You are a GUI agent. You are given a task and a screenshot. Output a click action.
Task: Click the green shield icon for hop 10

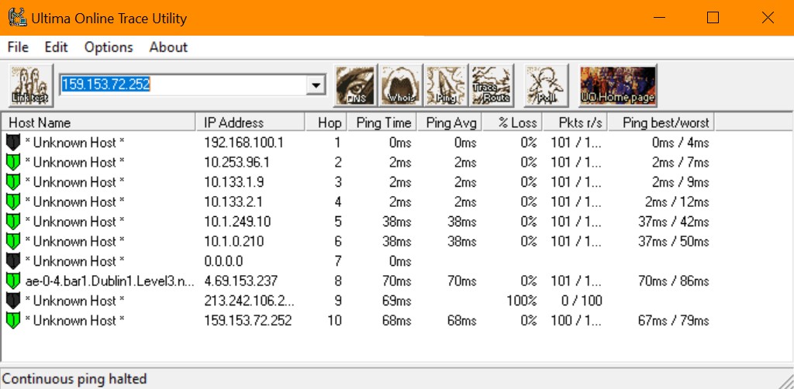(12, 320)
